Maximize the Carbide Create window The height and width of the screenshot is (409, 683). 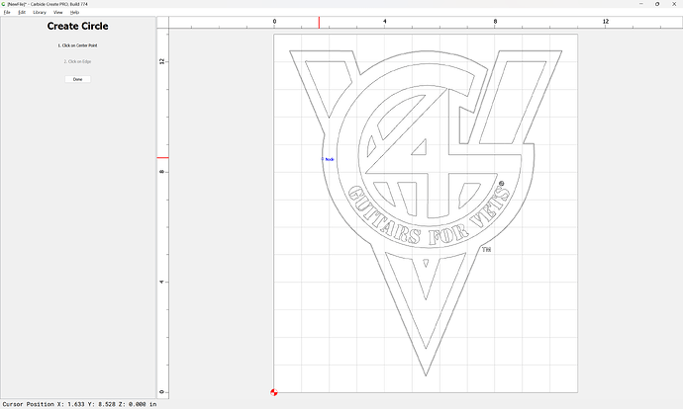[657, 4]
